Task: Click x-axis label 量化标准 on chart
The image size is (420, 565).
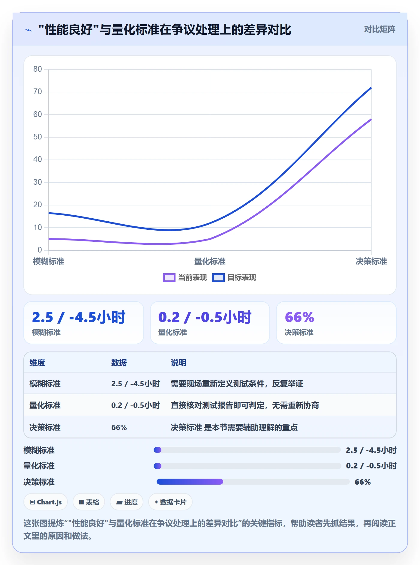Action: coord(210,262)
